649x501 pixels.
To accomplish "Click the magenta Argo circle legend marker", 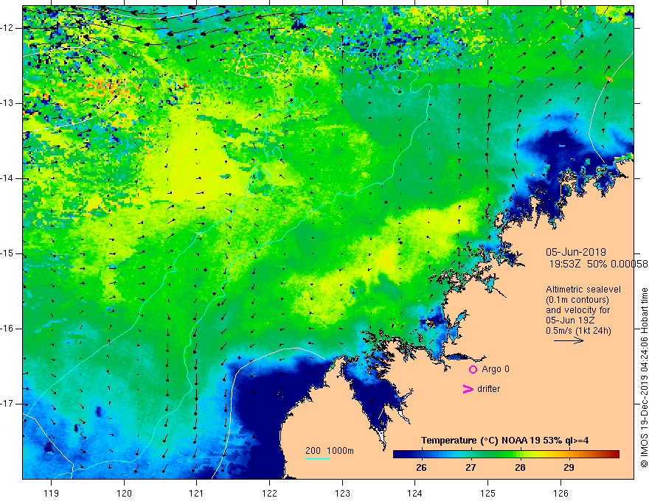I will 473,369.
